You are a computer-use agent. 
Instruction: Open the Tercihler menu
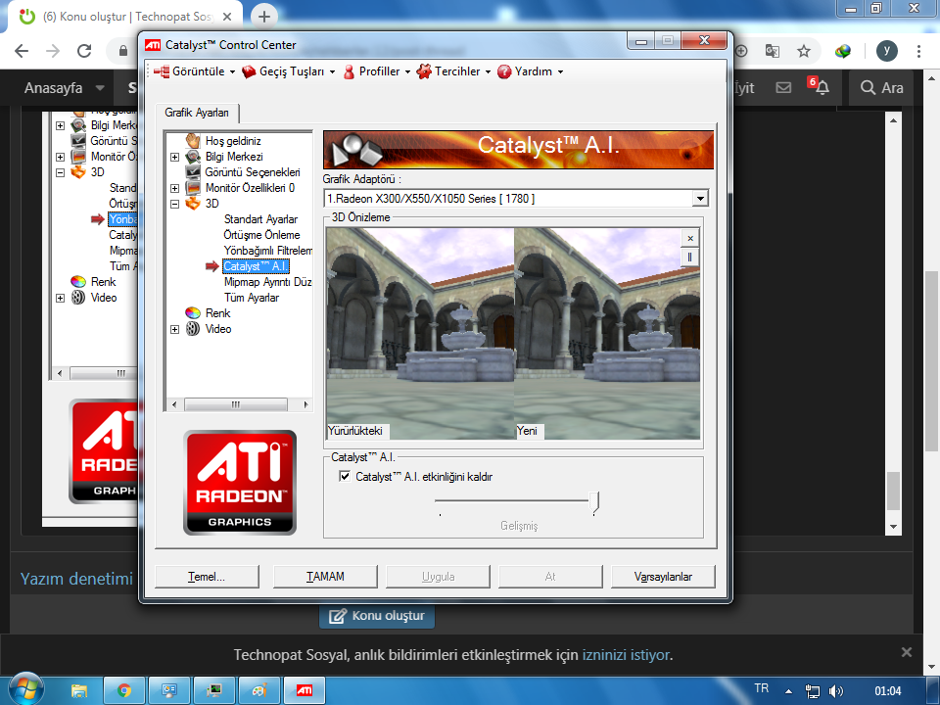[453, 71]
